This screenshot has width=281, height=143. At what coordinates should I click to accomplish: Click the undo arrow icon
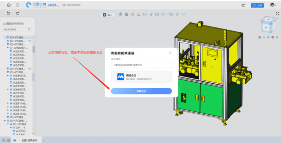pyautogui.click(x=8, y=13)
